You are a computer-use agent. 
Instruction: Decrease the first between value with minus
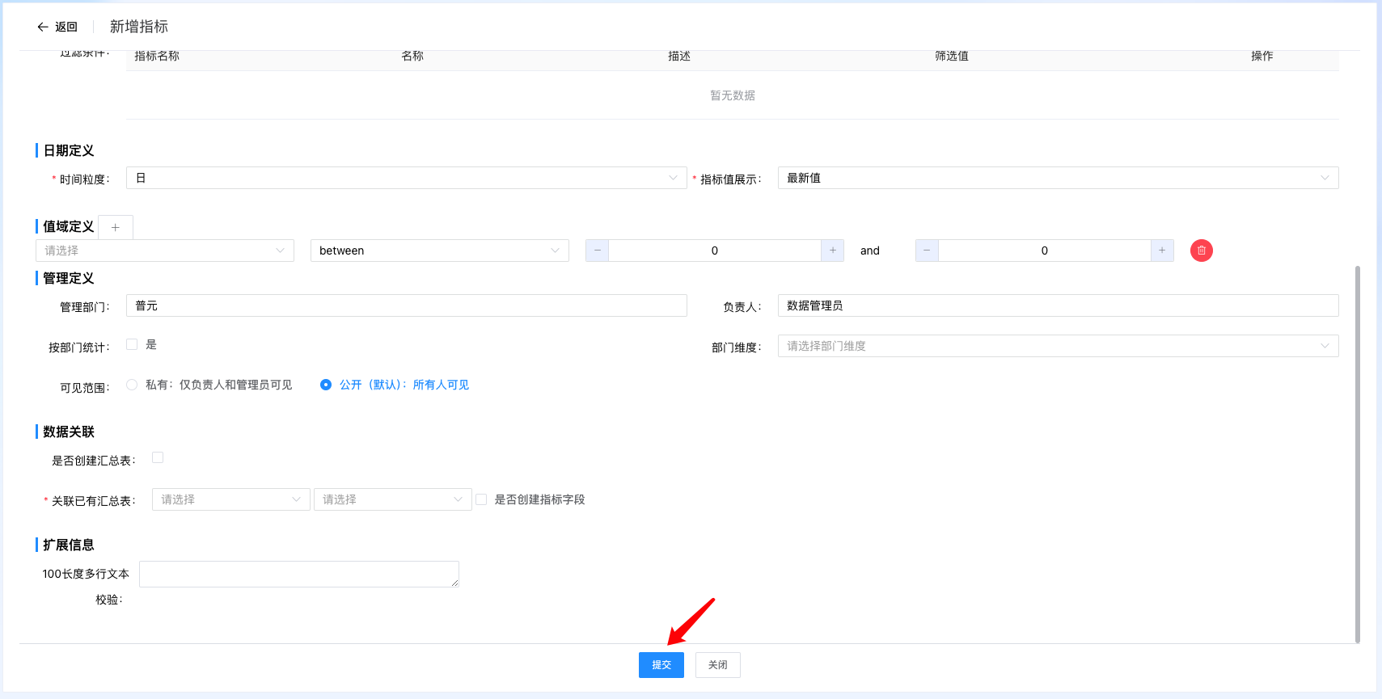coord(597,251)
